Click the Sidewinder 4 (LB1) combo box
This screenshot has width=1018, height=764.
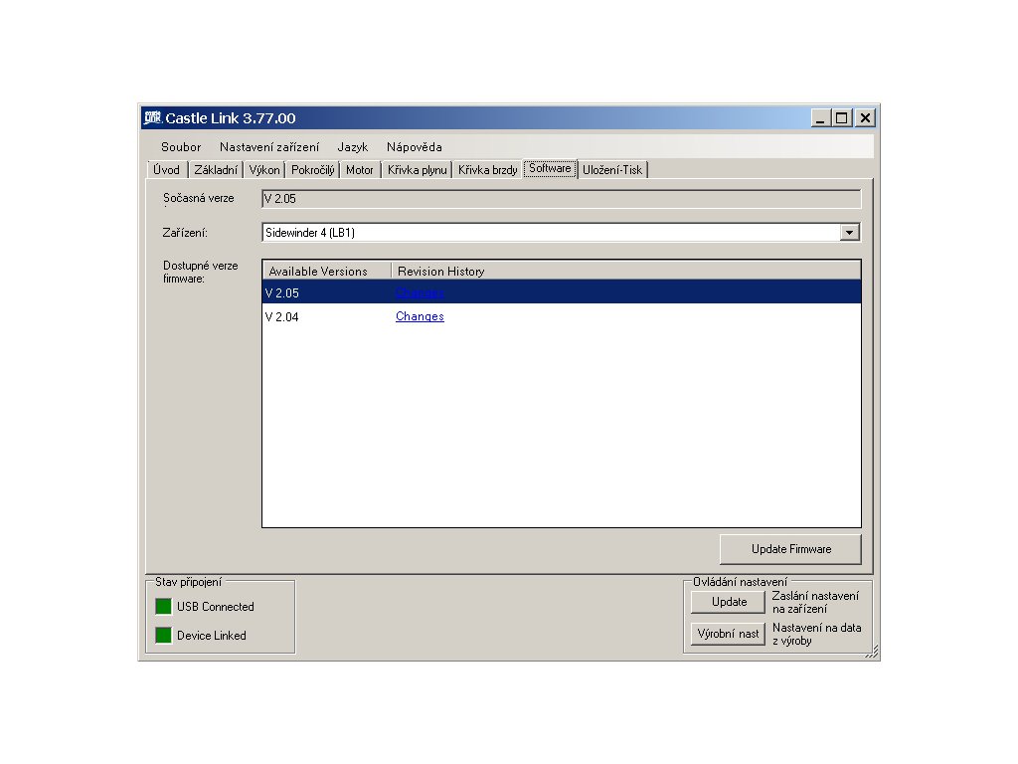(562, 233)
